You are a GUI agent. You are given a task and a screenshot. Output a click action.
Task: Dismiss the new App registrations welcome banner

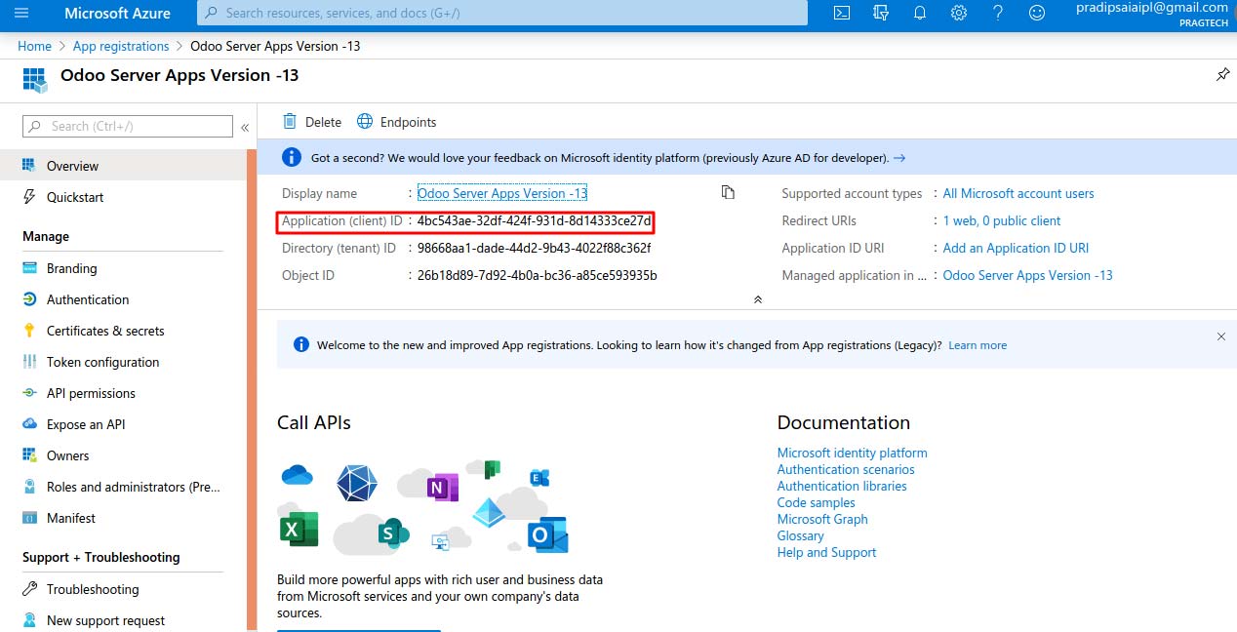pos(1220,336)
